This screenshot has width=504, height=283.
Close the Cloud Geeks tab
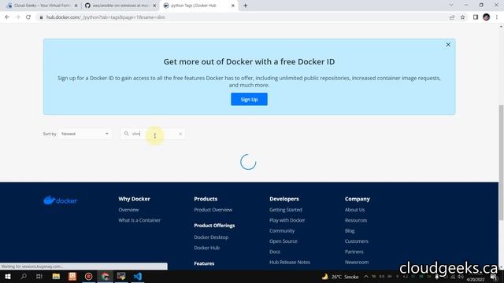(76, 6)
